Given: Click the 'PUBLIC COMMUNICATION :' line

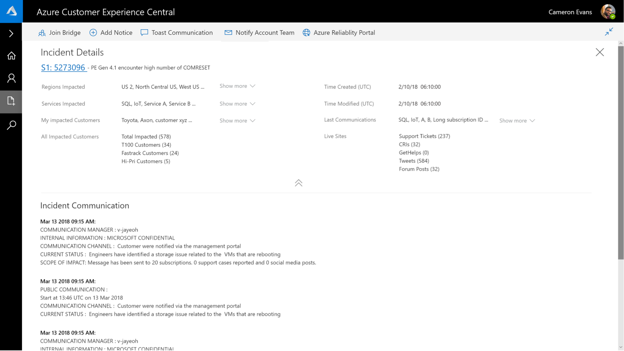Looking at the screenshot, I should pos(74,289).
